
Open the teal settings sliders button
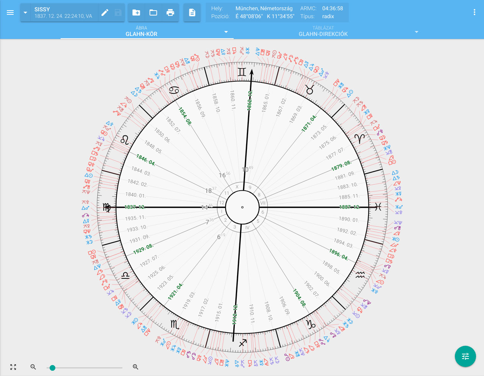click(465, 356)
